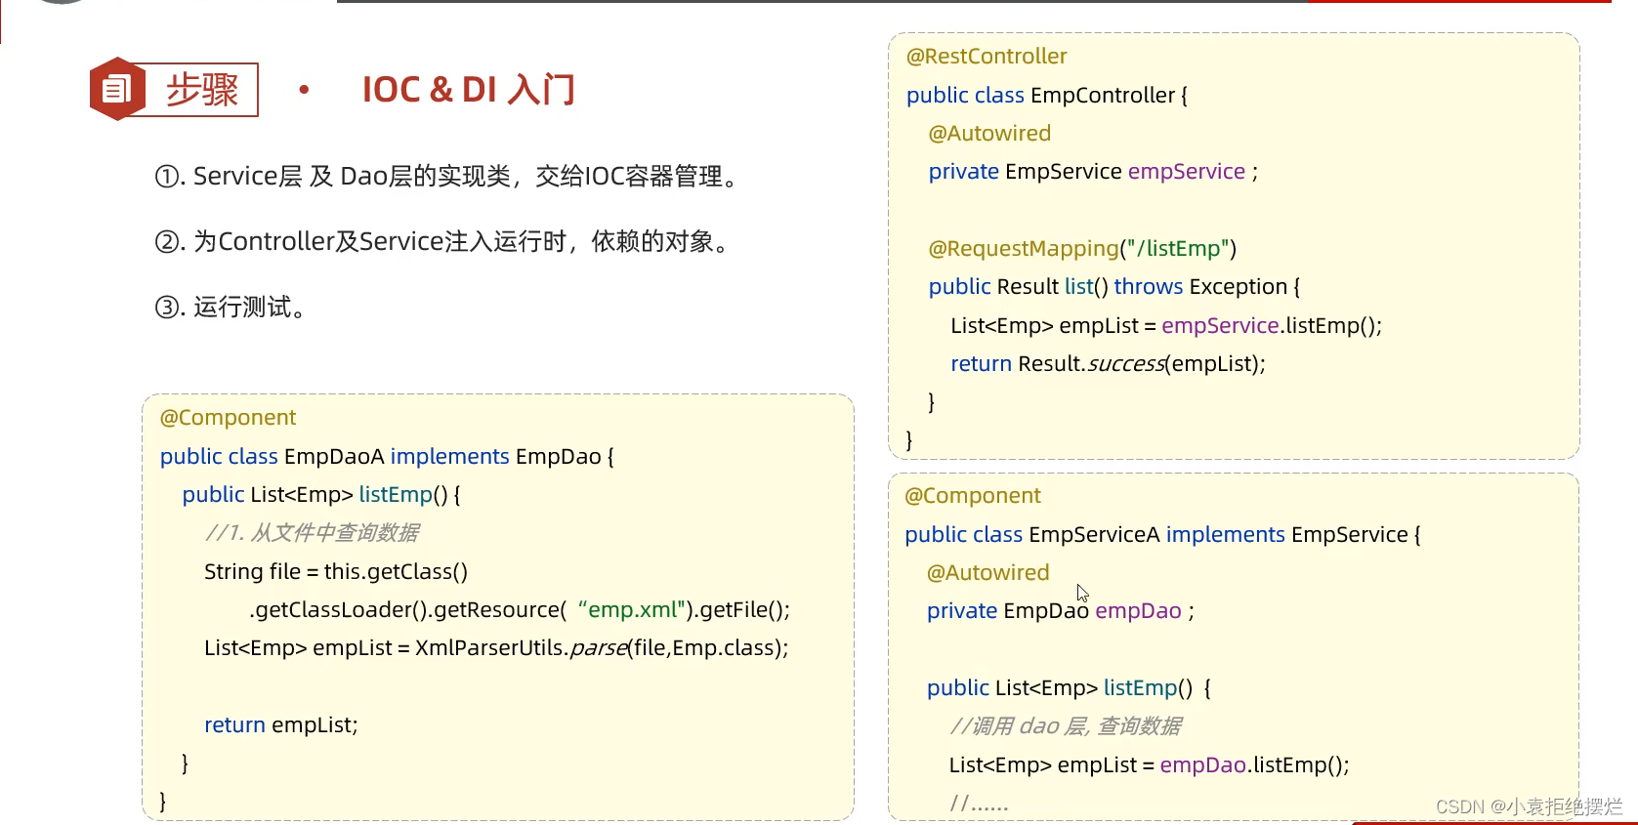This screenshot has height=825, width=1638.
Task: Click the getResource("emp.xml").getFile() line
Action: pyautogui.click(x=520, y=610)
